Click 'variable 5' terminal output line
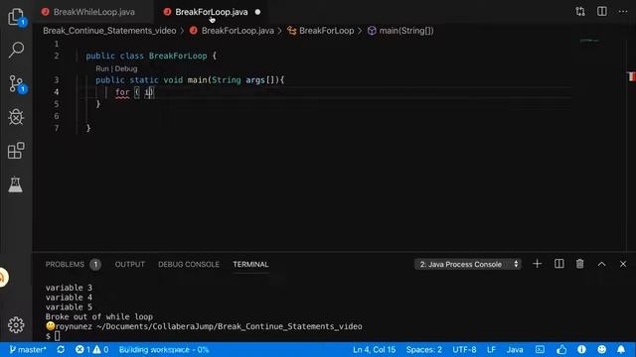The image size is (636, 357). tap(69, 306)
